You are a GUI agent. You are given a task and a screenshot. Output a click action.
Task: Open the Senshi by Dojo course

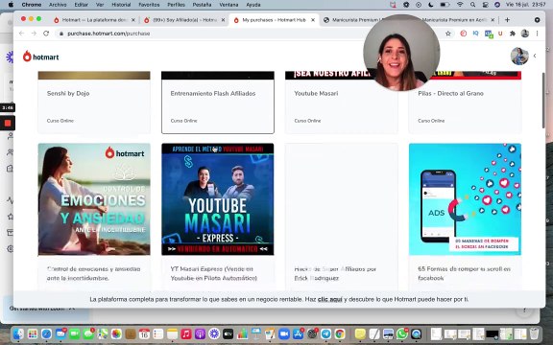(94, 103)
